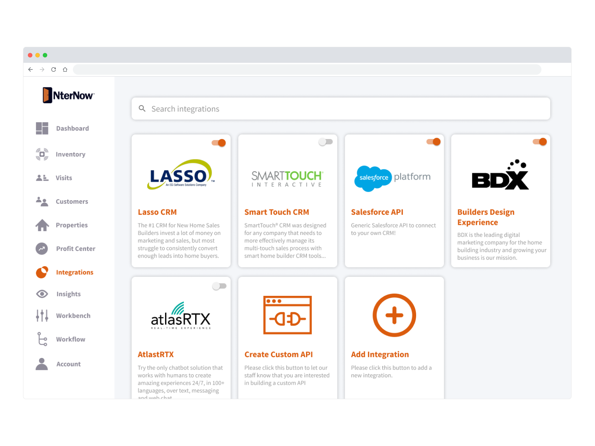Click the browser home icon
595x446 pixels.
tap(65, 70)
